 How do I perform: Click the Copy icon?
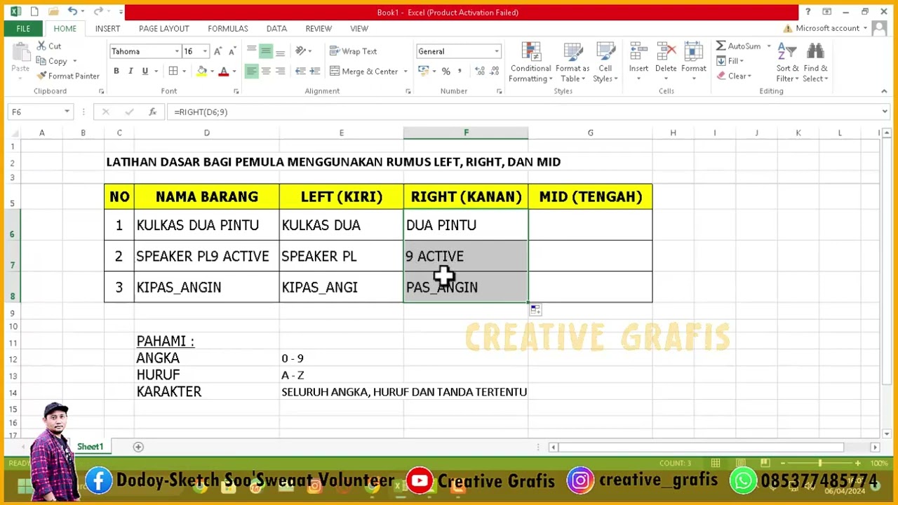(53, 61)
